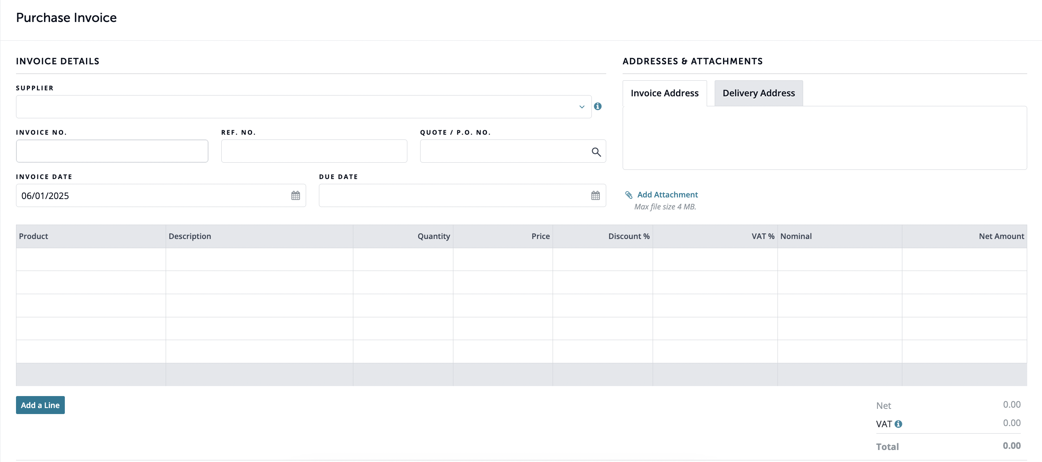Click the Product column header
1042x462 pixels.
click(90, 236)
